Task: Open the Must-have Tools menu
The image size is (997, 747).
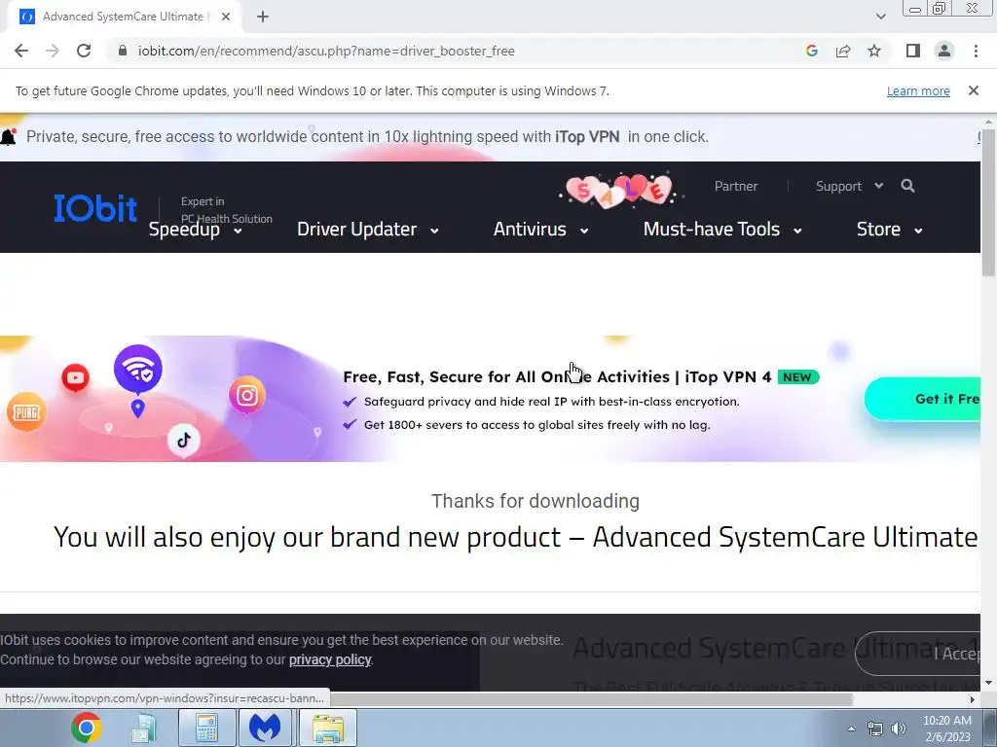Action: click(712, 230)
